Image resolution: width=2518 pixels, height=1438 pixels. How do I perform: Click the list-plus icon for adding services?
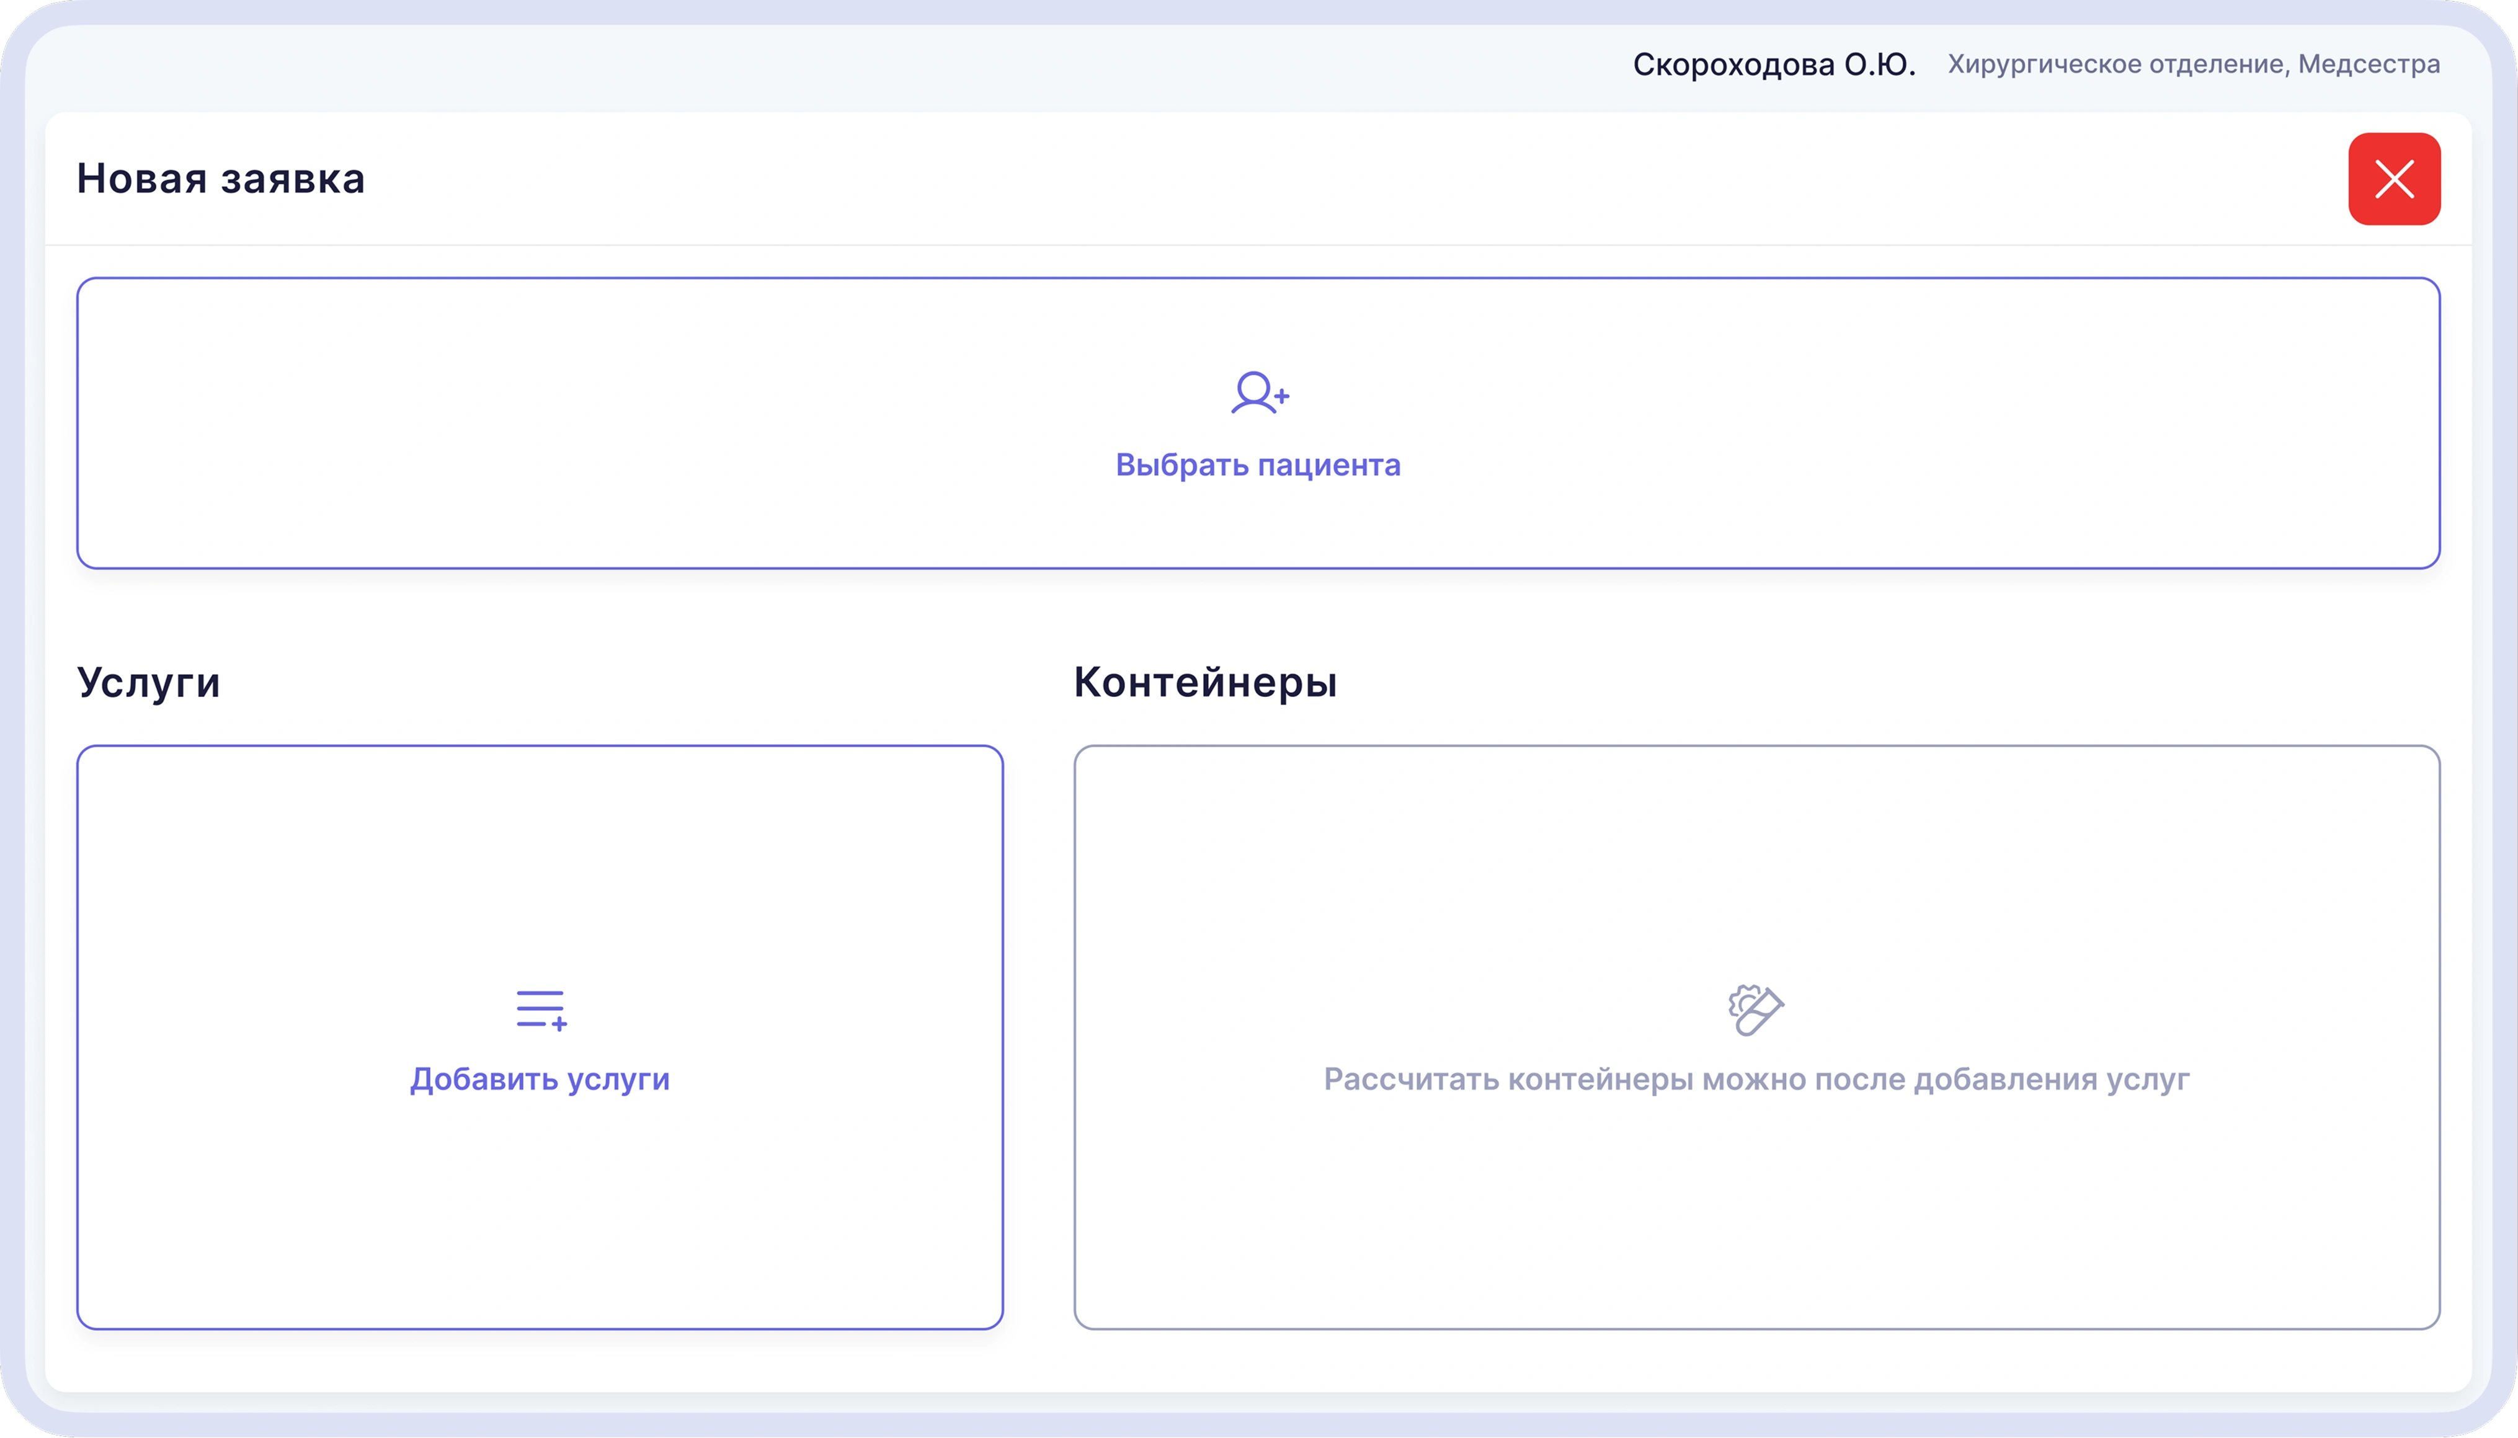pos(541,1010)
